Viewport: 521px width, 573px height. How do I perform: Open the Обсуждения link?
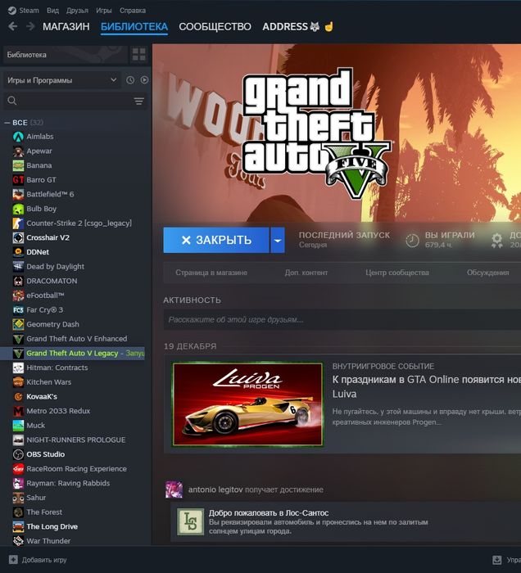pyautogui.click(x=487, y=273)
